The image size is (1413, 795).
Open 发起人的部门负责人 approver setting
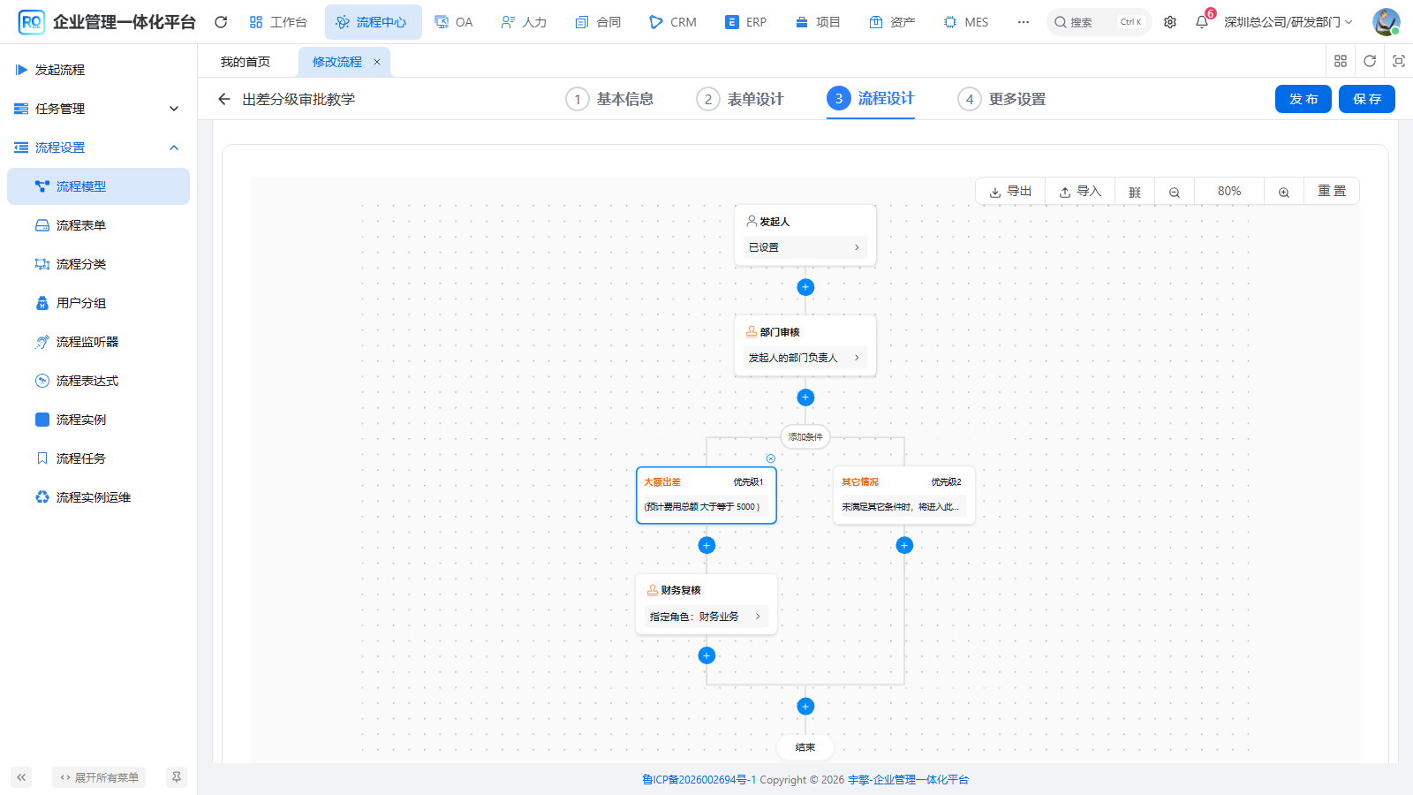point(804,358)
